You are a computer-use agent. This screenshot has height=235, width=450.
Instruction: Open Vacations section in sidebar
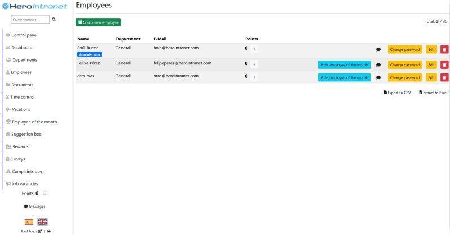click(x=18, y=109)
